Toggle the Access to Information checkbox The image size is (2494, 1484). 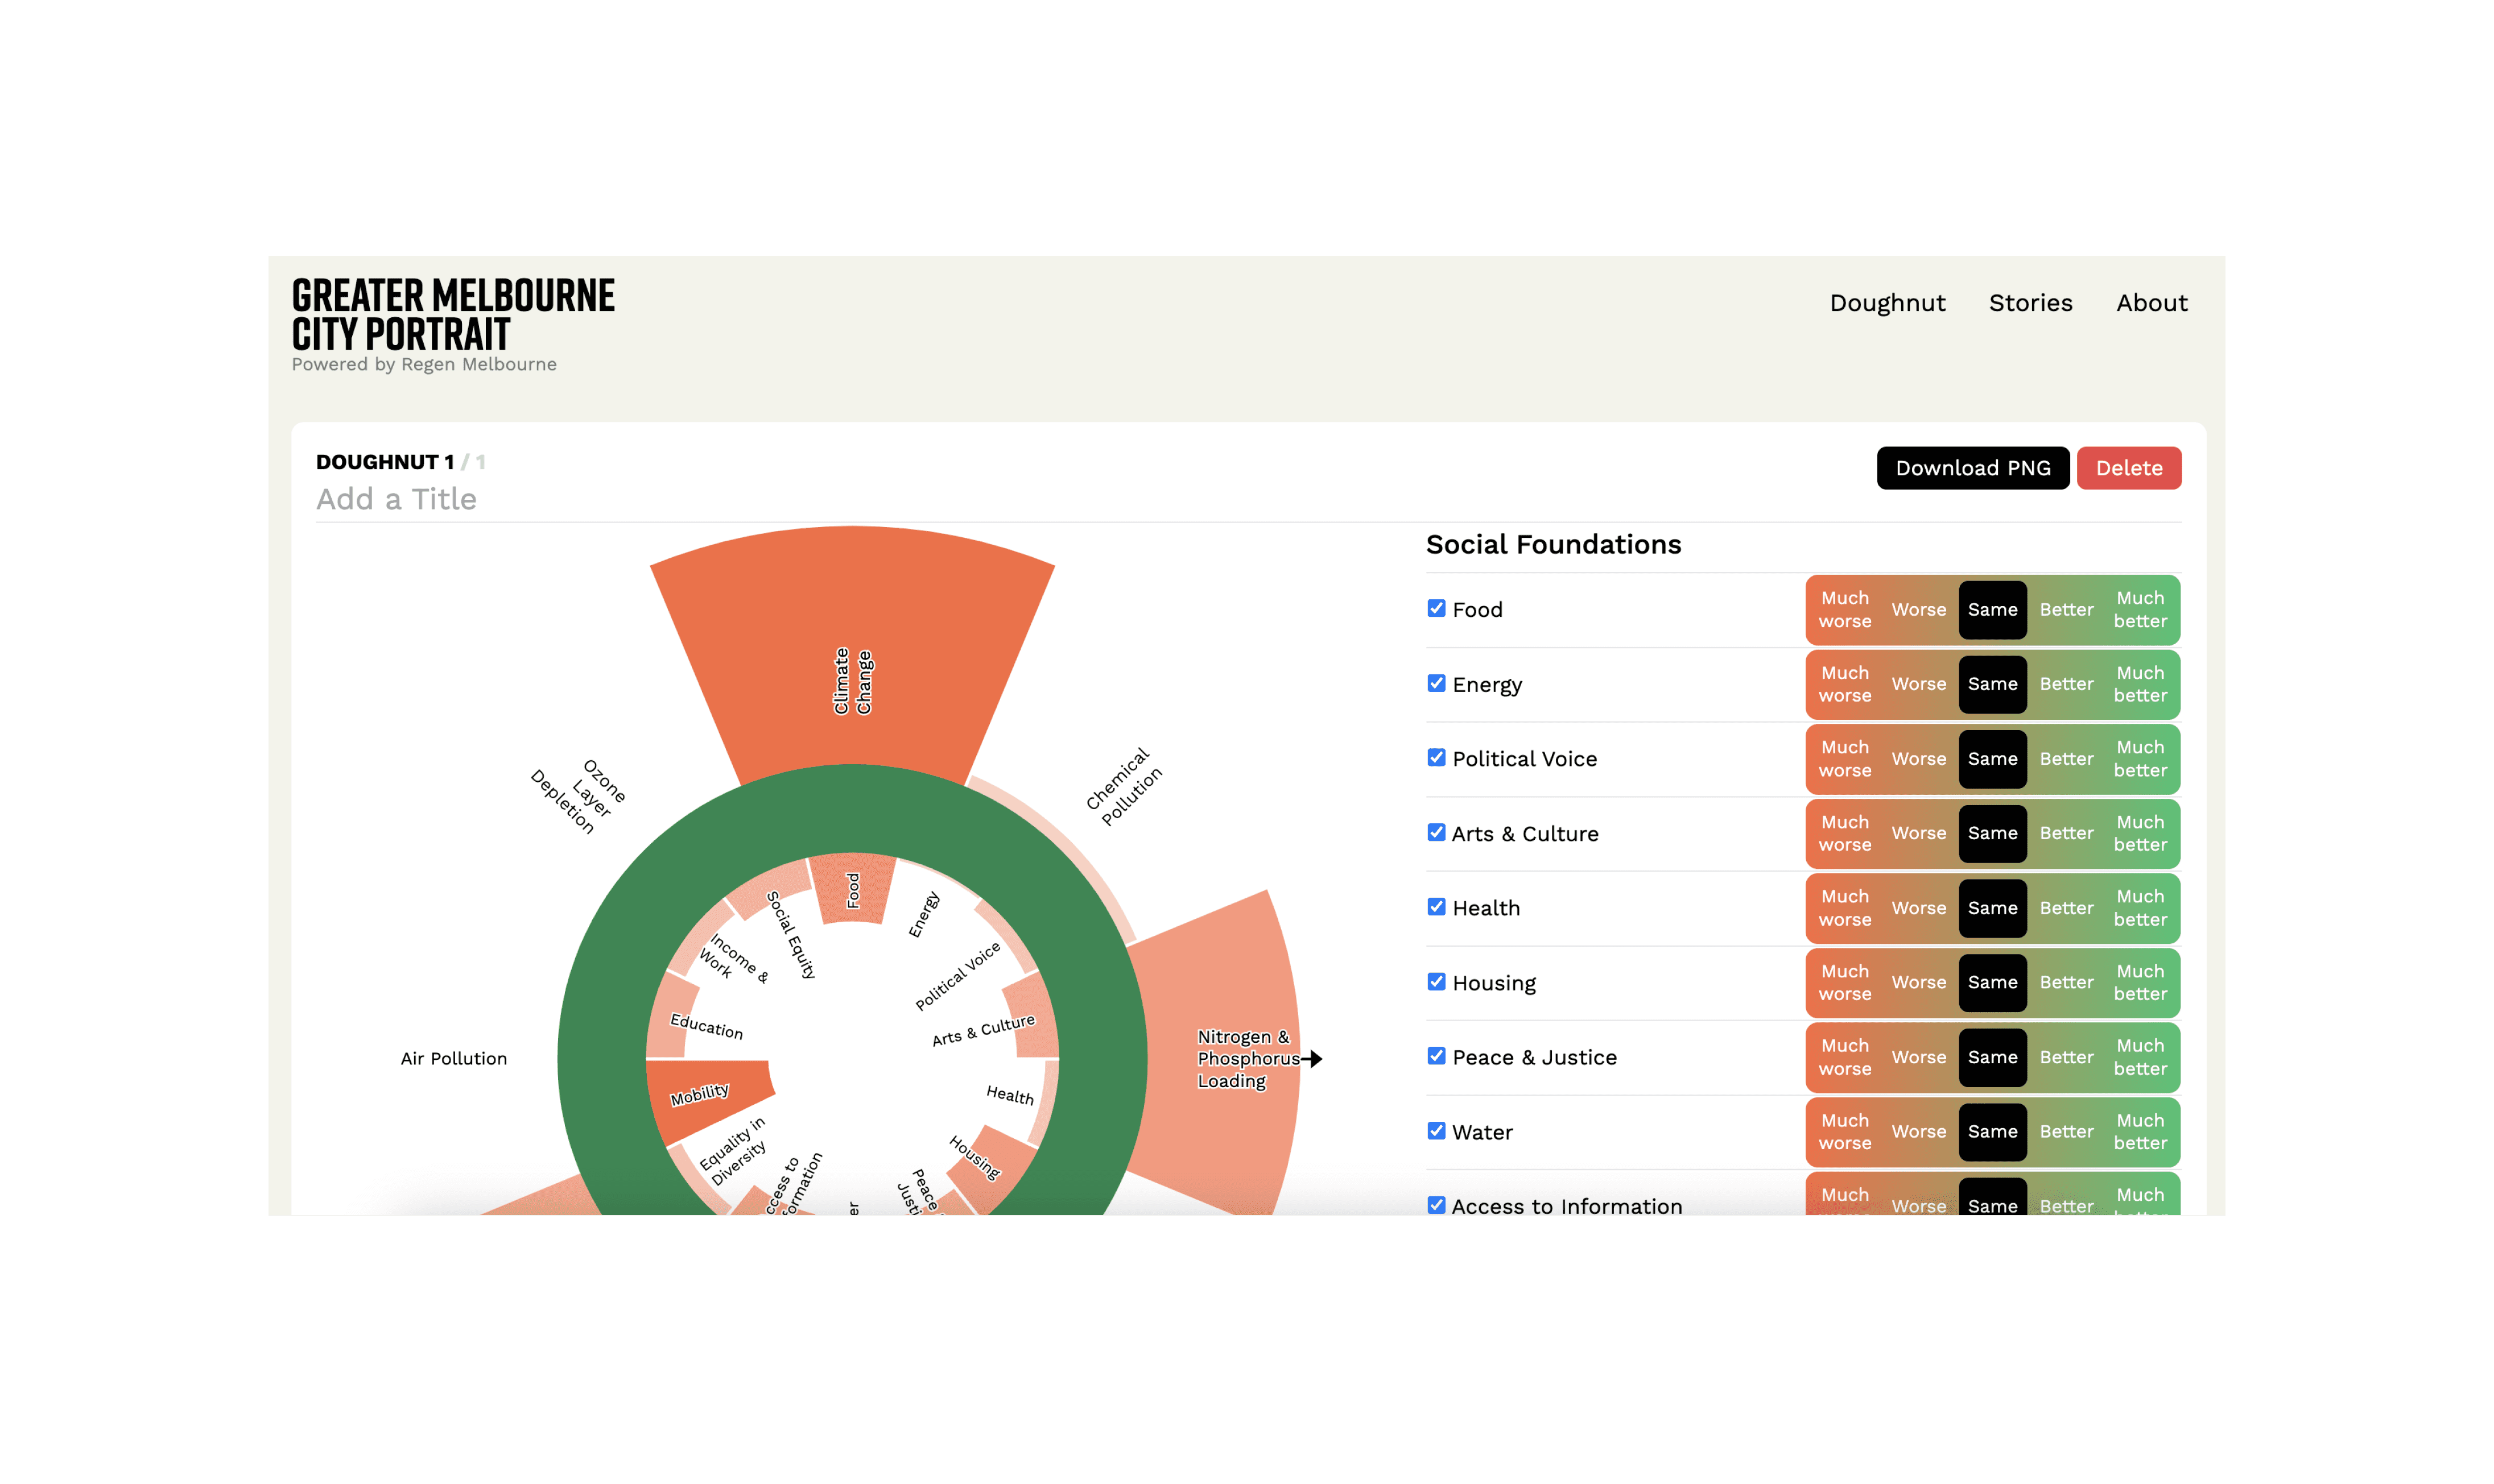tap(1436, 1204)
